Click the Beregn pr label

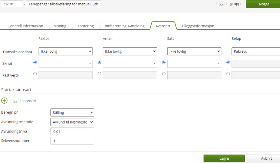(10, 113)
